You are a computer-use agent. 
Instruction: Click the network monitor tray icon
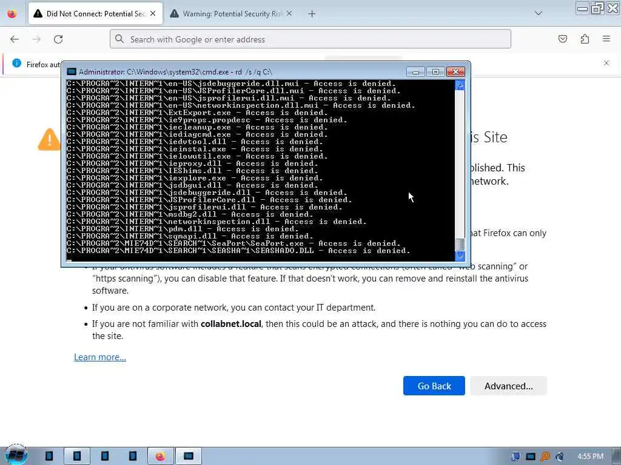[530, 457]
